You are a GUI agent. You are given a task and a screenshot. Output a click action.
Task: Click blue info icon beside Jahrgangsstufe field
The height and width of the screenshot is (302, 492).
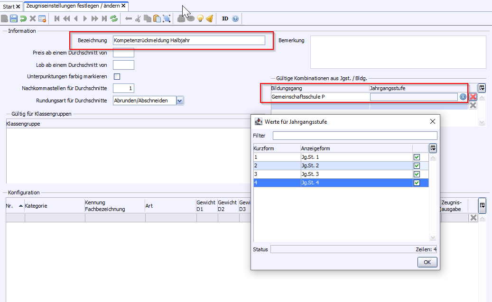463,97
